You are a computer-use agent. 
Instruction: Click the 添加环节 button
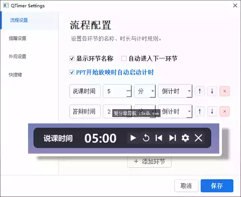(x=149, y=162)
